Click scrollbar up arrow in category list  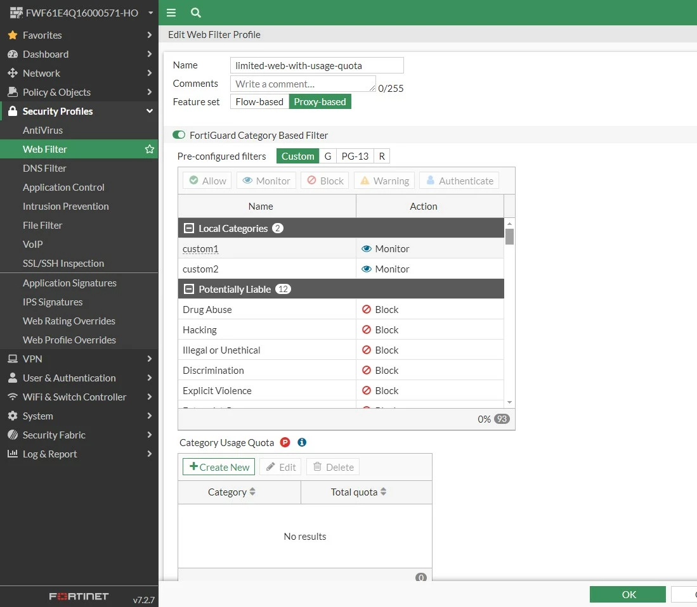[509, 224]
